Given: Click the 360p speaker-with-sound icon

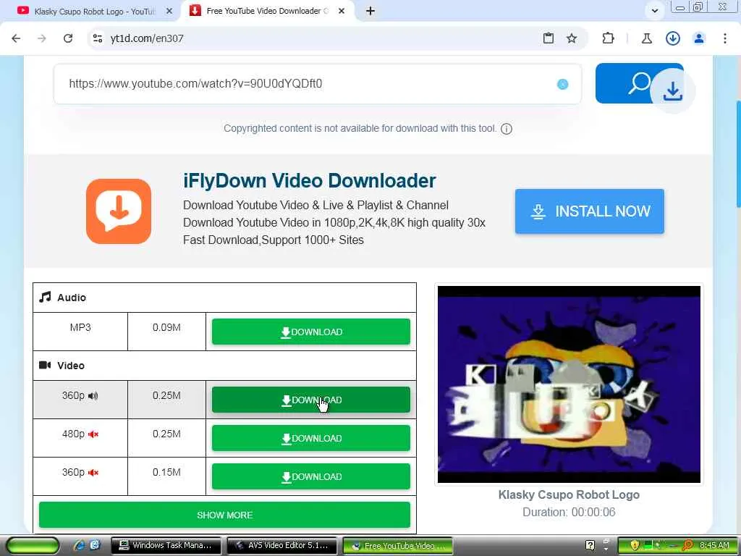Looking at the screenshot, I should coord(93,396).
